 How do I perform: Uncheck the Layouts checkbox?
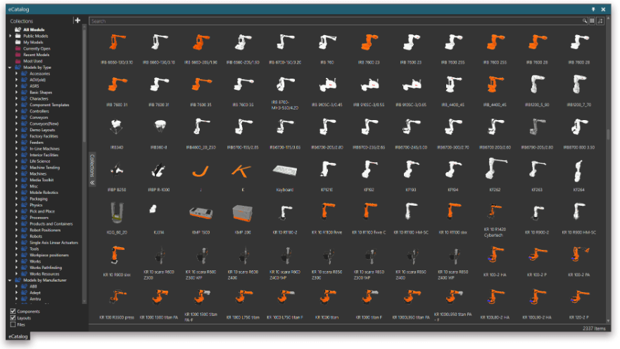(13, 318)
